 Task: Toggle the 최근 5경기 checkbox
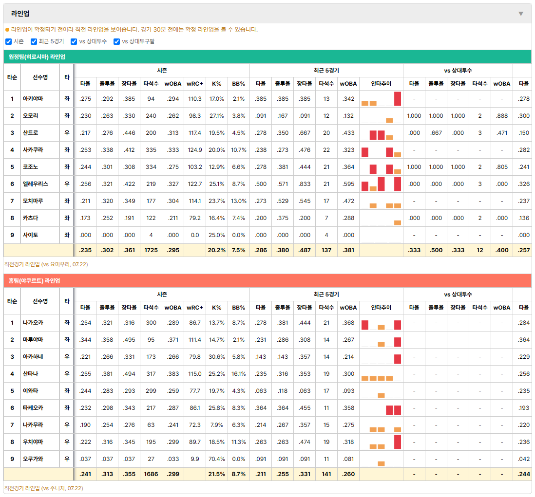tap(34, 41)
